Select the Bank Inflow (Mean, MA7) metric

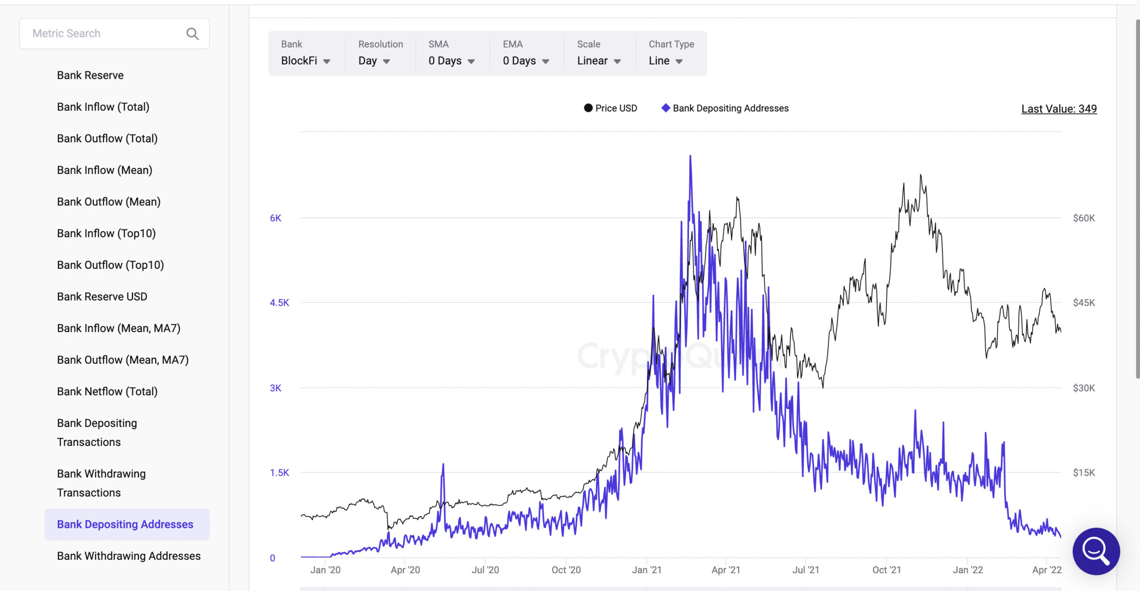(119, 328)
